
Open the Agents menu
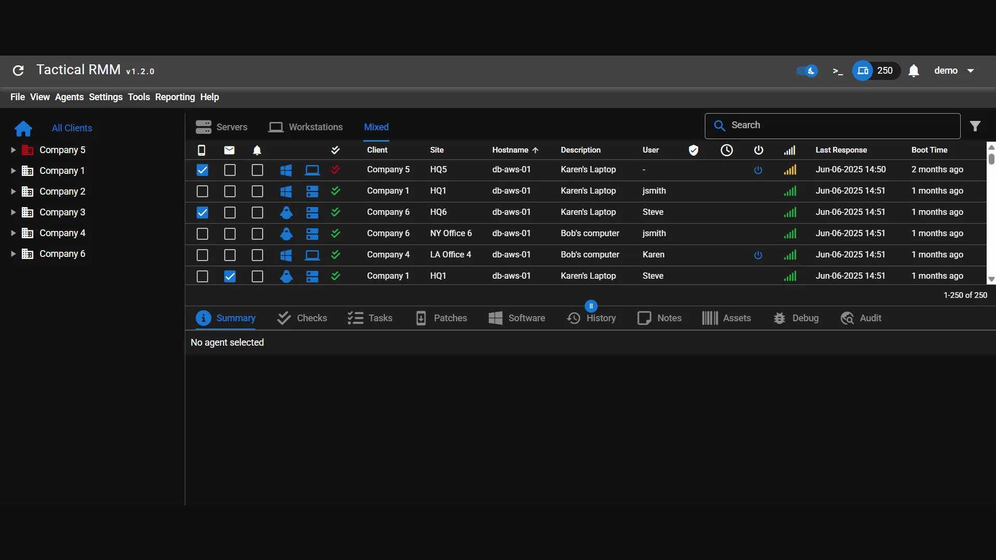click(69, 97)
